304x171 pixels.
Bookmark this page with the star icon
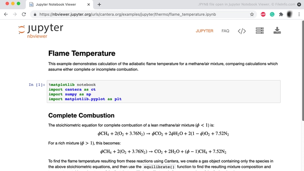(x=252, y=14)
